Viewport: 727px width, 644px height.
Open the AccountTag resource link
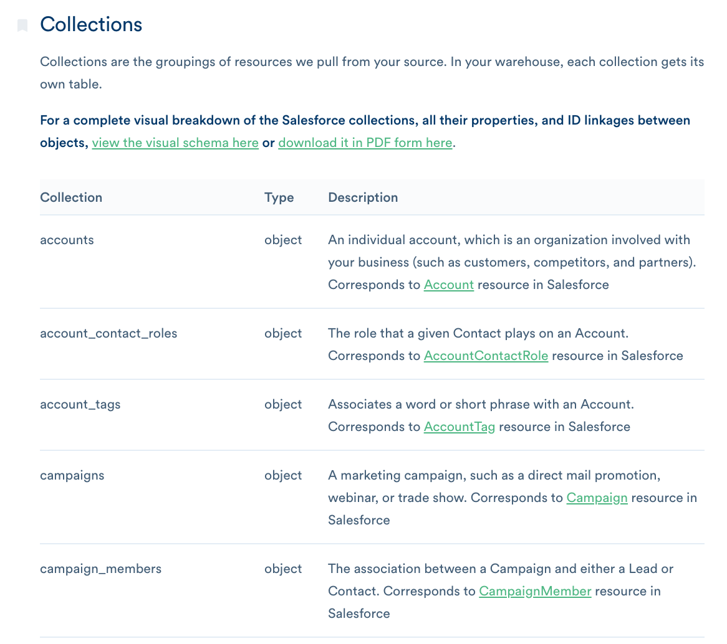click(x=460, y=427)
